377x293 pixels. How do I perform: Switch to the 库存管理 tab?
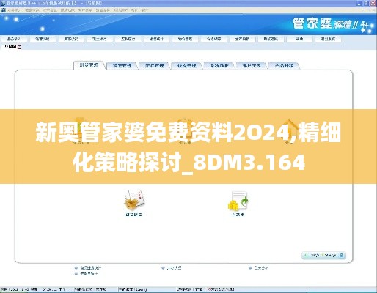pyautogui.click(x=155, y=65)
